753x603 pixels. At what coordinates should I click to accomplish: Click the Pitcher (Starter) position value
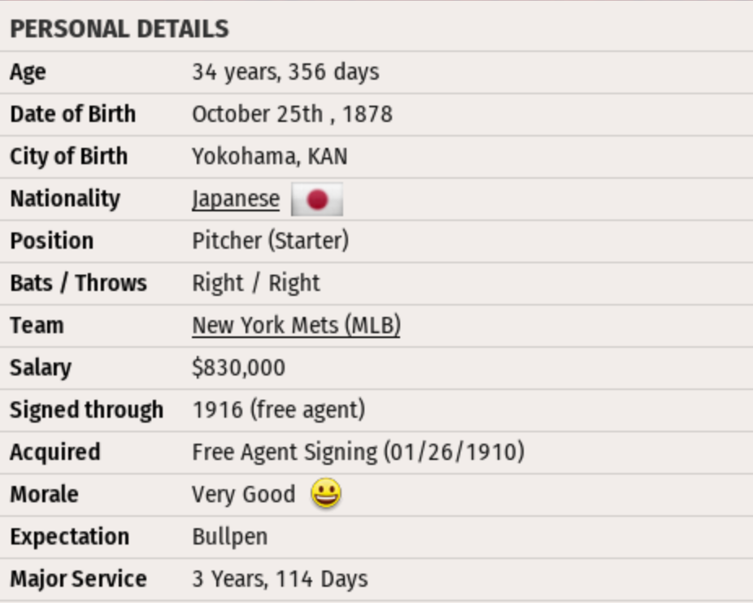(270, 241)
